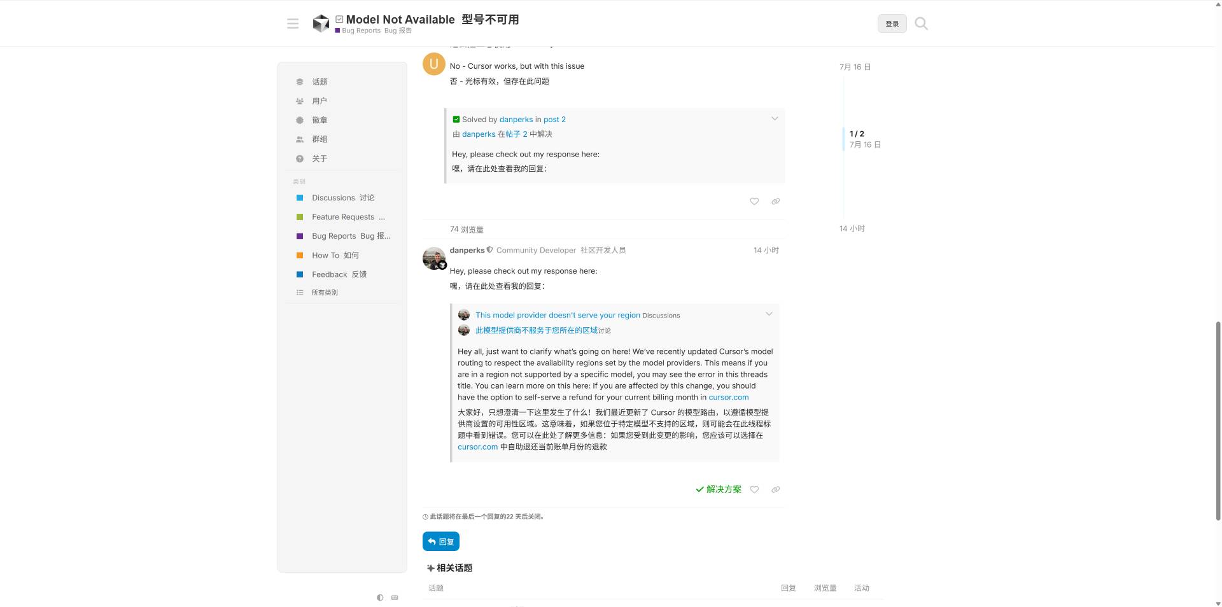Click the 7月 16 日 timeline start date
Viewport: 1222px width, 607px height.
tap(855, 67)
